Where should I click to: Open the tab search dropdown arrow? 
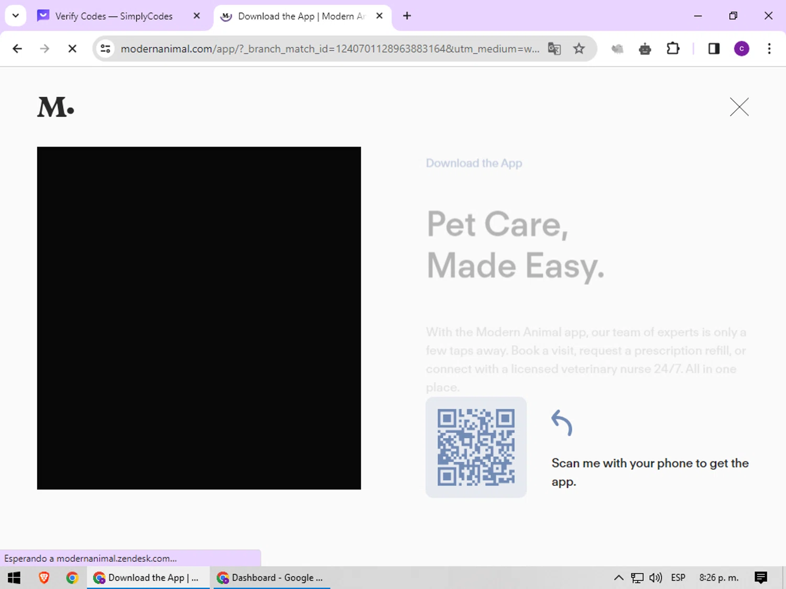click(16, 16)
